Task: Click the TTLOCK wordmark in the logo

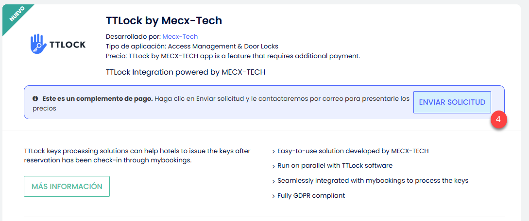Action: [68, 45]
